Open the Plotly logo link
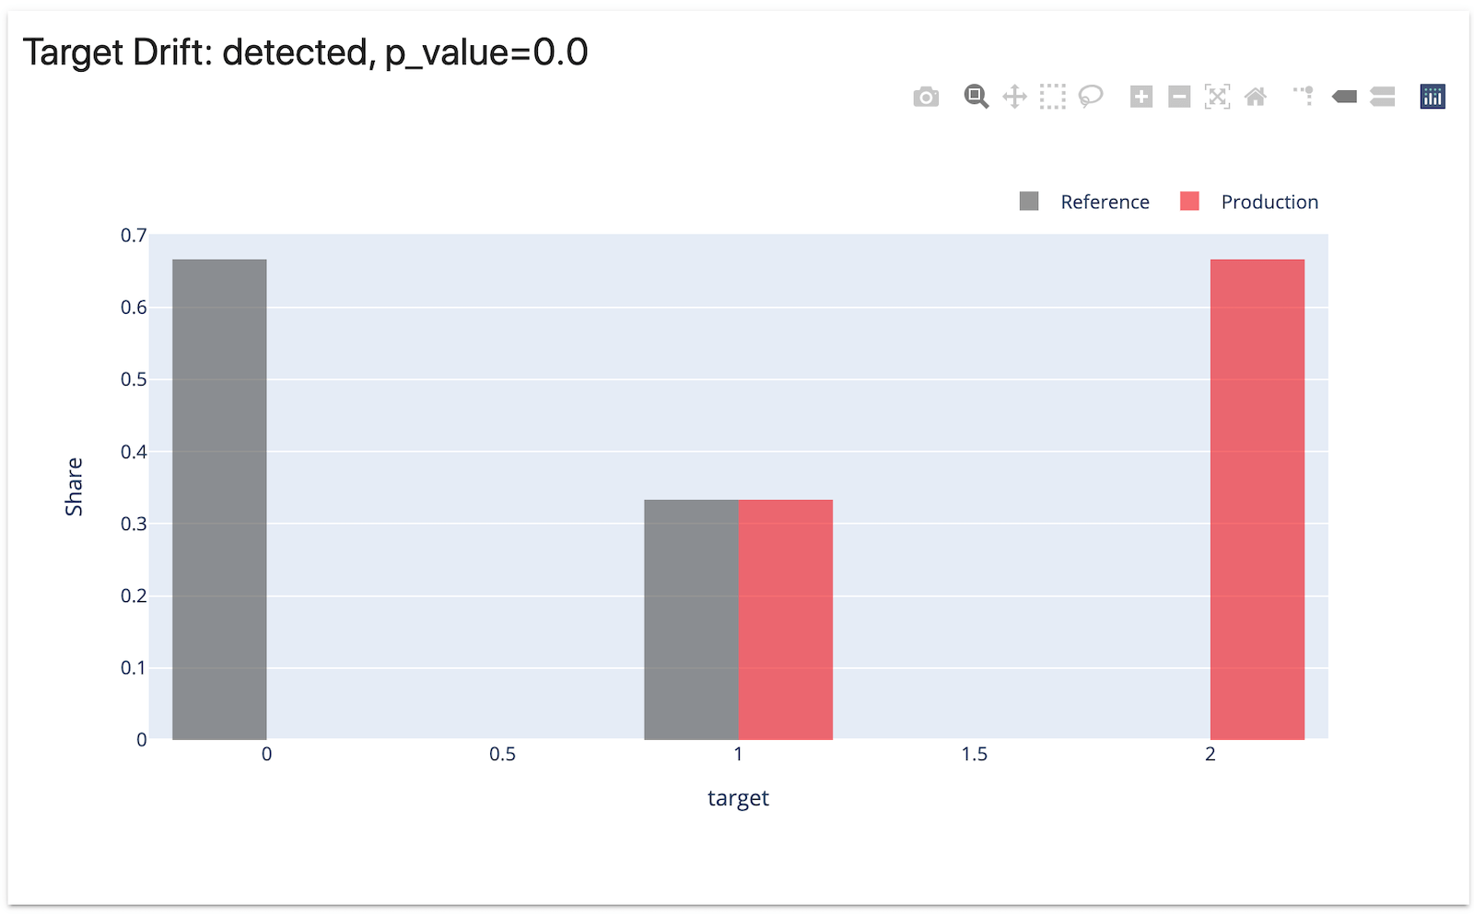This screenshot has height=914, width=1474. tap(1432, 97)
